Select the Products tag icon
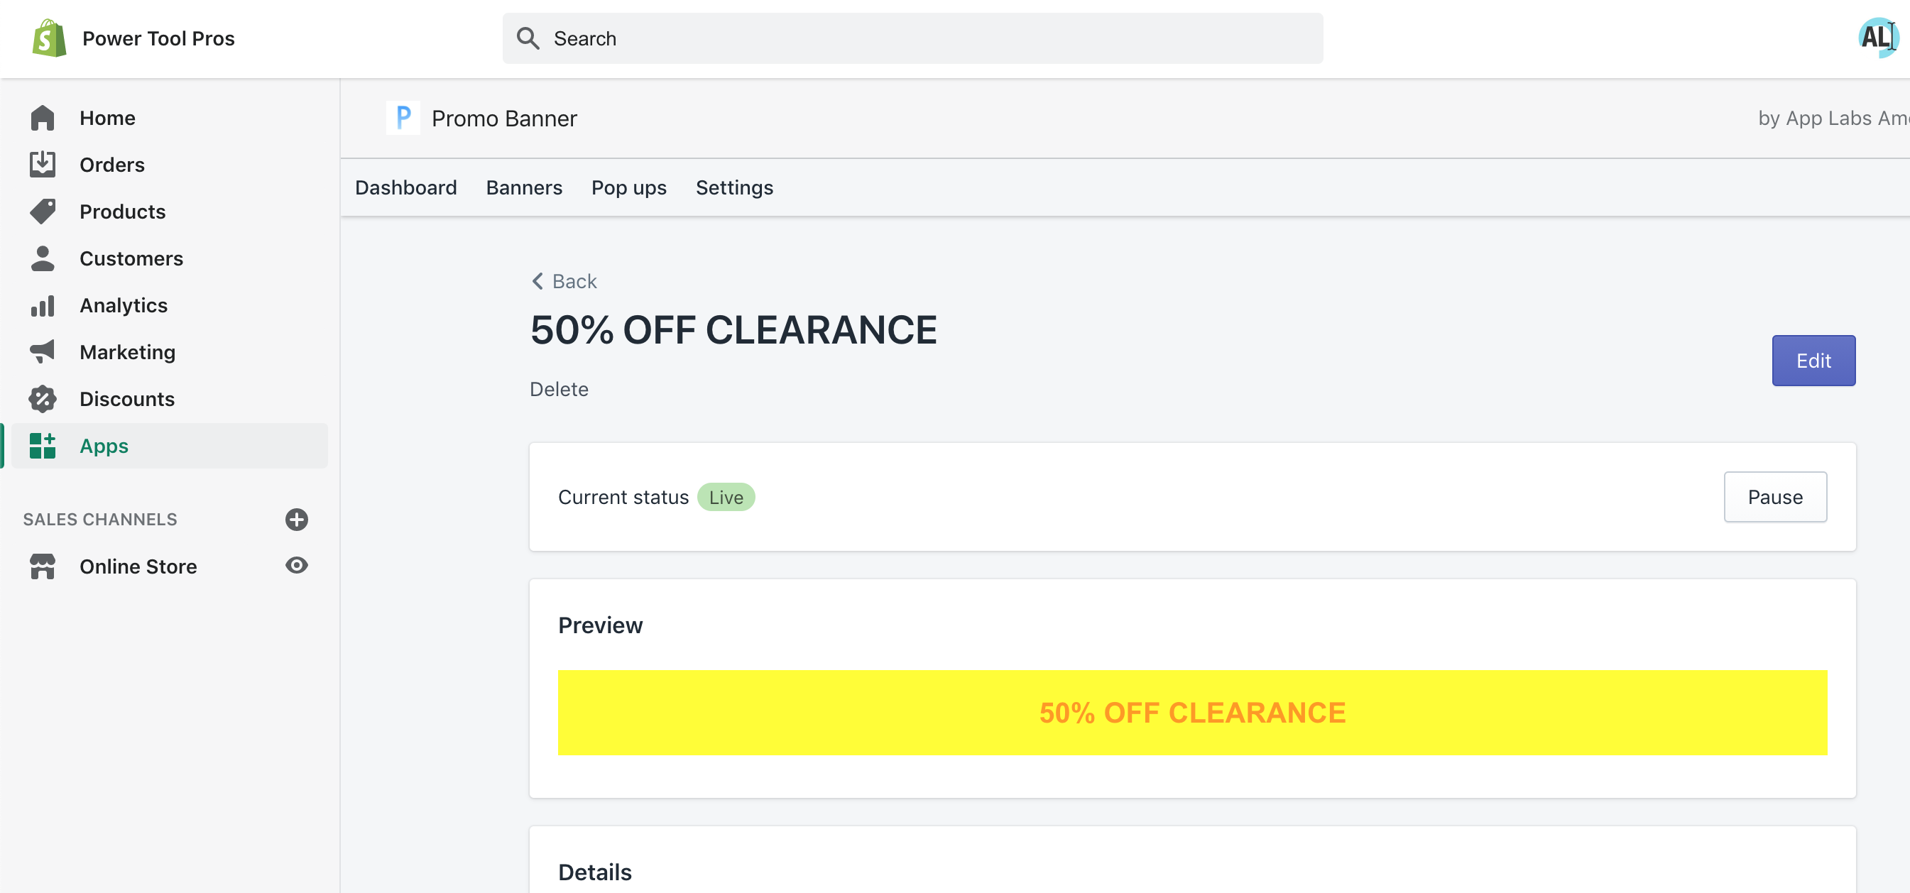The image size is (1910, 893). pos(43,212)
